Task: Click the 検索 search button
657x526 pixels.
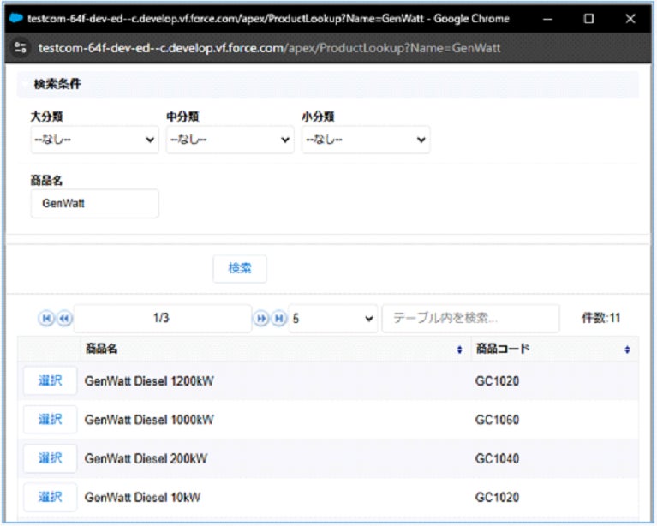Action: tap(240, 268)
